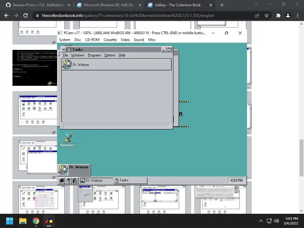Open a new Chrome tab
This screenshot has height=228, width=304.
click(222, 5)
